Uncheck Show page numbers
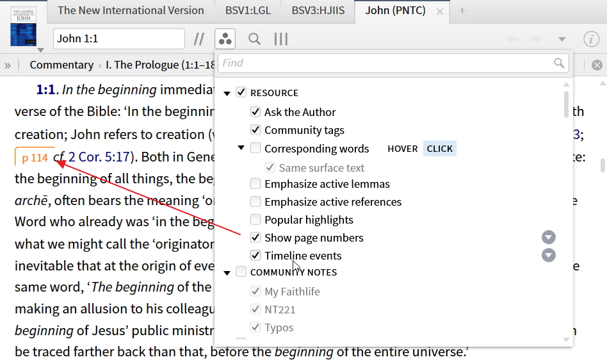The height and width of the screenshot is (364, 607). pos(255,237)
